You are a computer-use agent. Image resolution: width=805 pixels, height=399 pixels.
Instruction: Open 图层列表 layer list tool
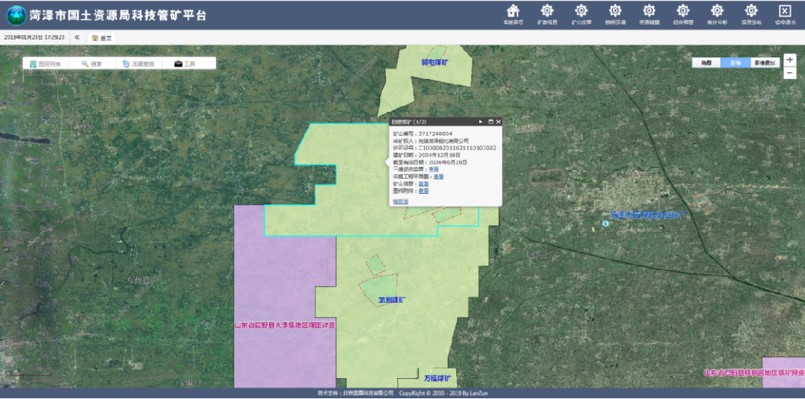(45, 63)
